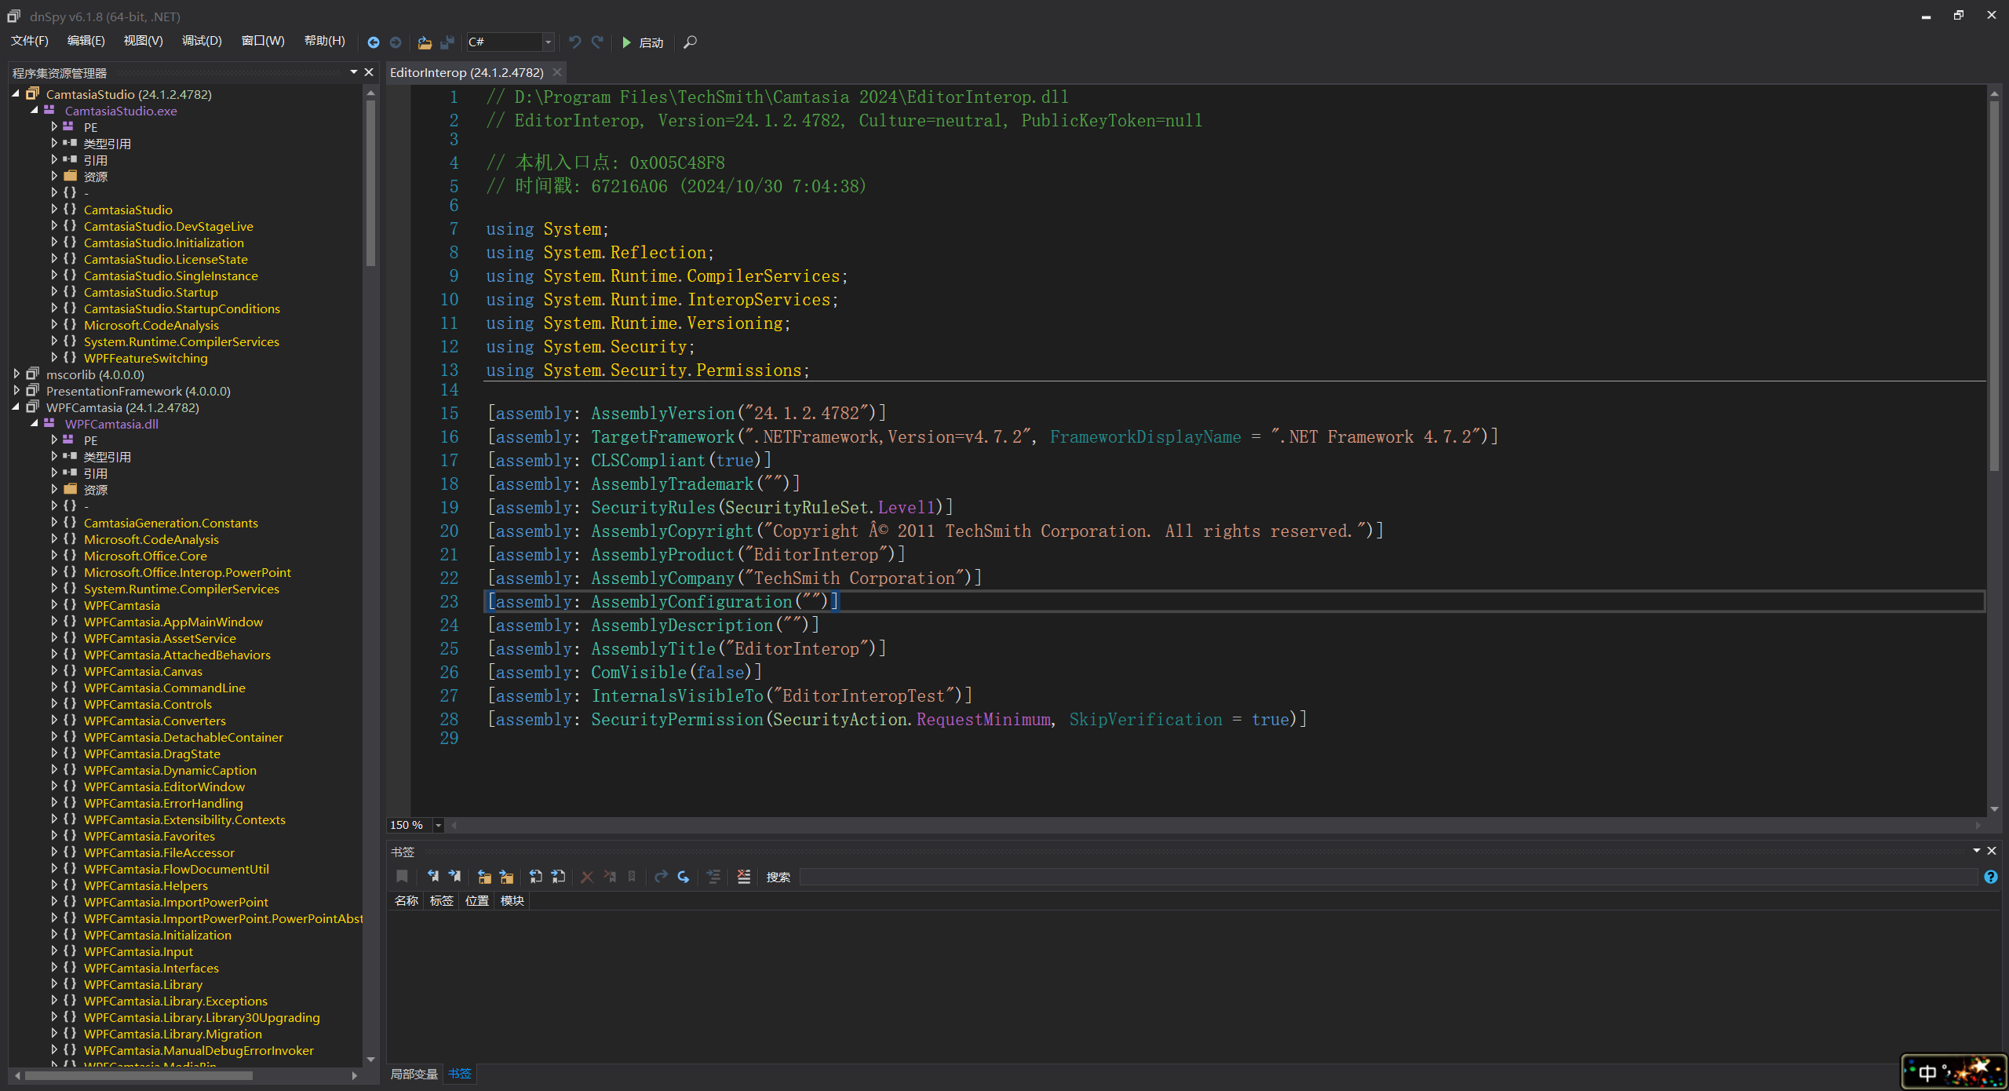
Task: Expand the PresentationFramework (4.0.0.0) node
Action: point(16,391)
